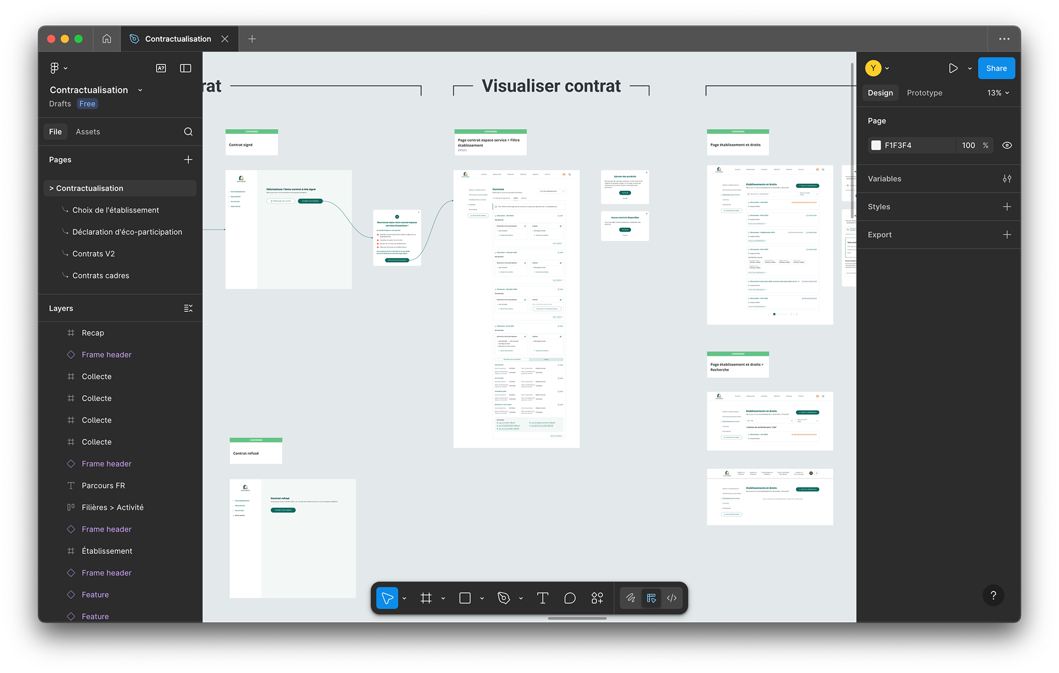The image size is (1059, 673).
Task: Select the Comment tool
Action: pos(570,598)
